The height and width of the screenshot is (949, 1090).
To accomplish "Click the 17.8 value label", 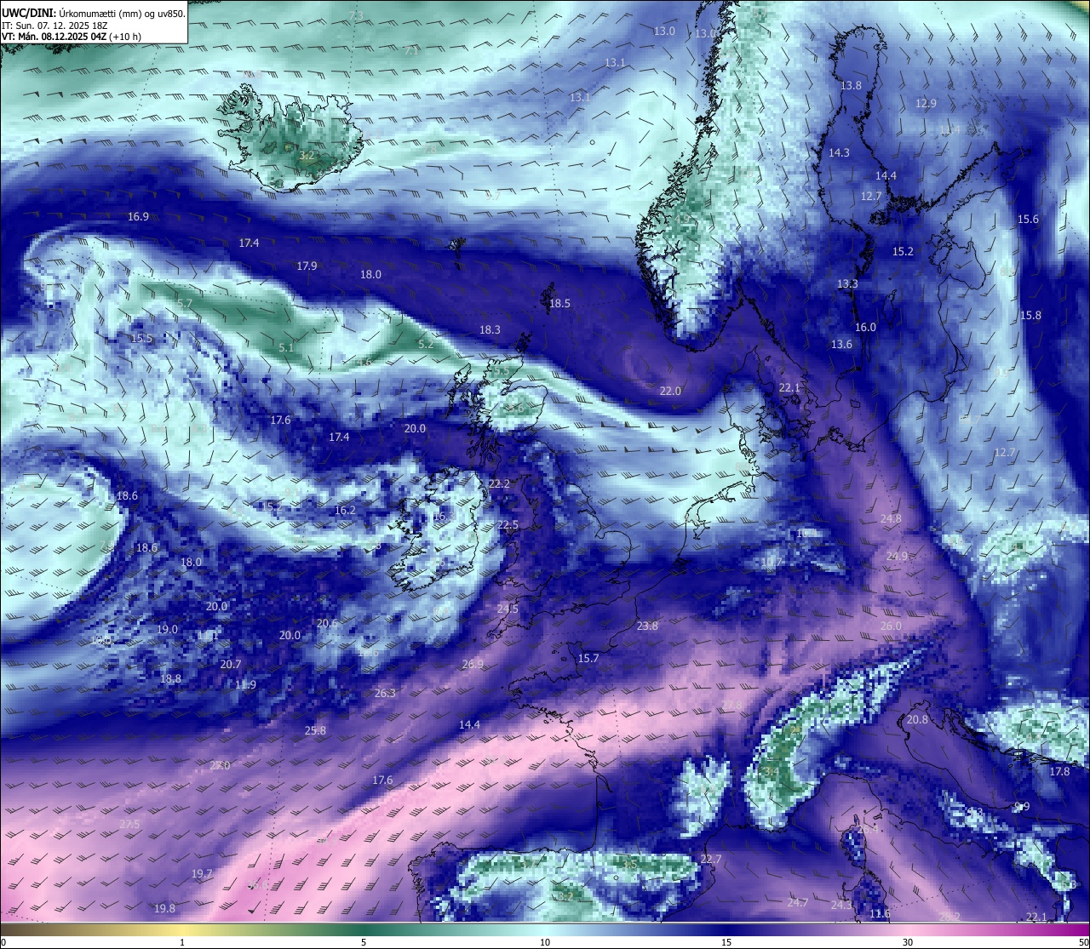I will [1059, 772].
